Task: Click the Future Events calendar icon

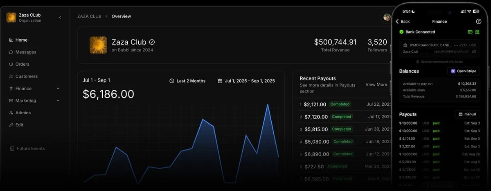Action: pyautogui.click(x=12, y=149)
